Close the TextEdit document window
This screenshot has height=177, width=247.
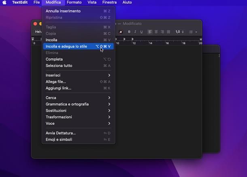click(x=35, y=24)
